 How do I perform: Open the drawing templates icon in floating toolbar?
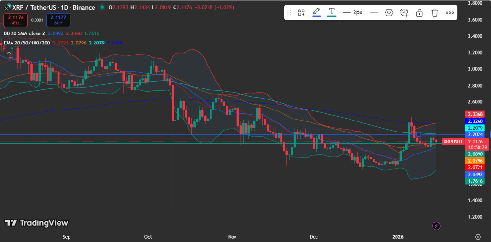tap(301, 12)
